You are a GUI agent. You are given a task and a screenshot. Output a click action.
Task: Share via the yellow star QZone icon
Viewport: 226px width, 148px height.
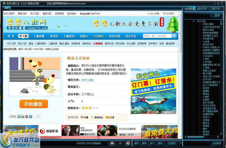point(19,117)
